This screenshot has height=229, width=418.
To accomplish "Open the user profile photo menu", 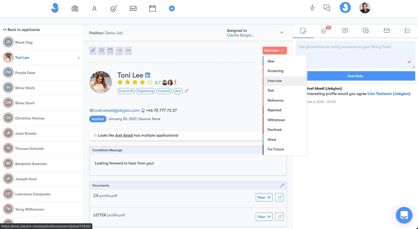I will coord(365,8).
